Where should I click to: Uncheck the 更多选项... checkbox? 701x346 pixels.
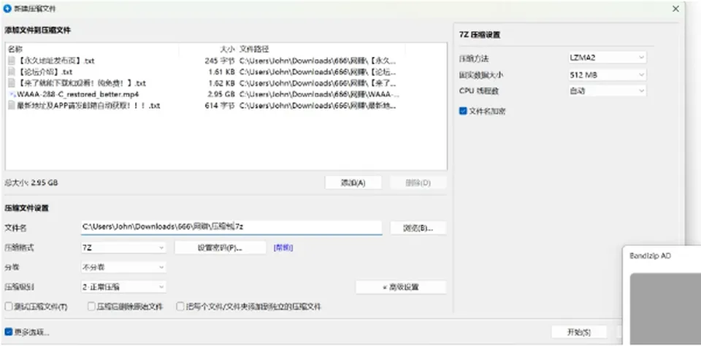coord(9,332)
